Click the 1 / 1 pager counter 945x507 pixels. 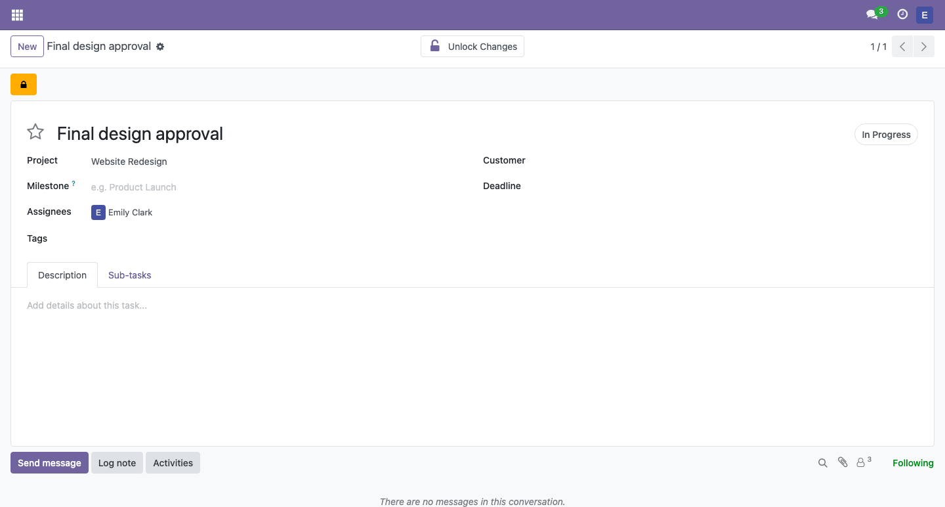878,47
